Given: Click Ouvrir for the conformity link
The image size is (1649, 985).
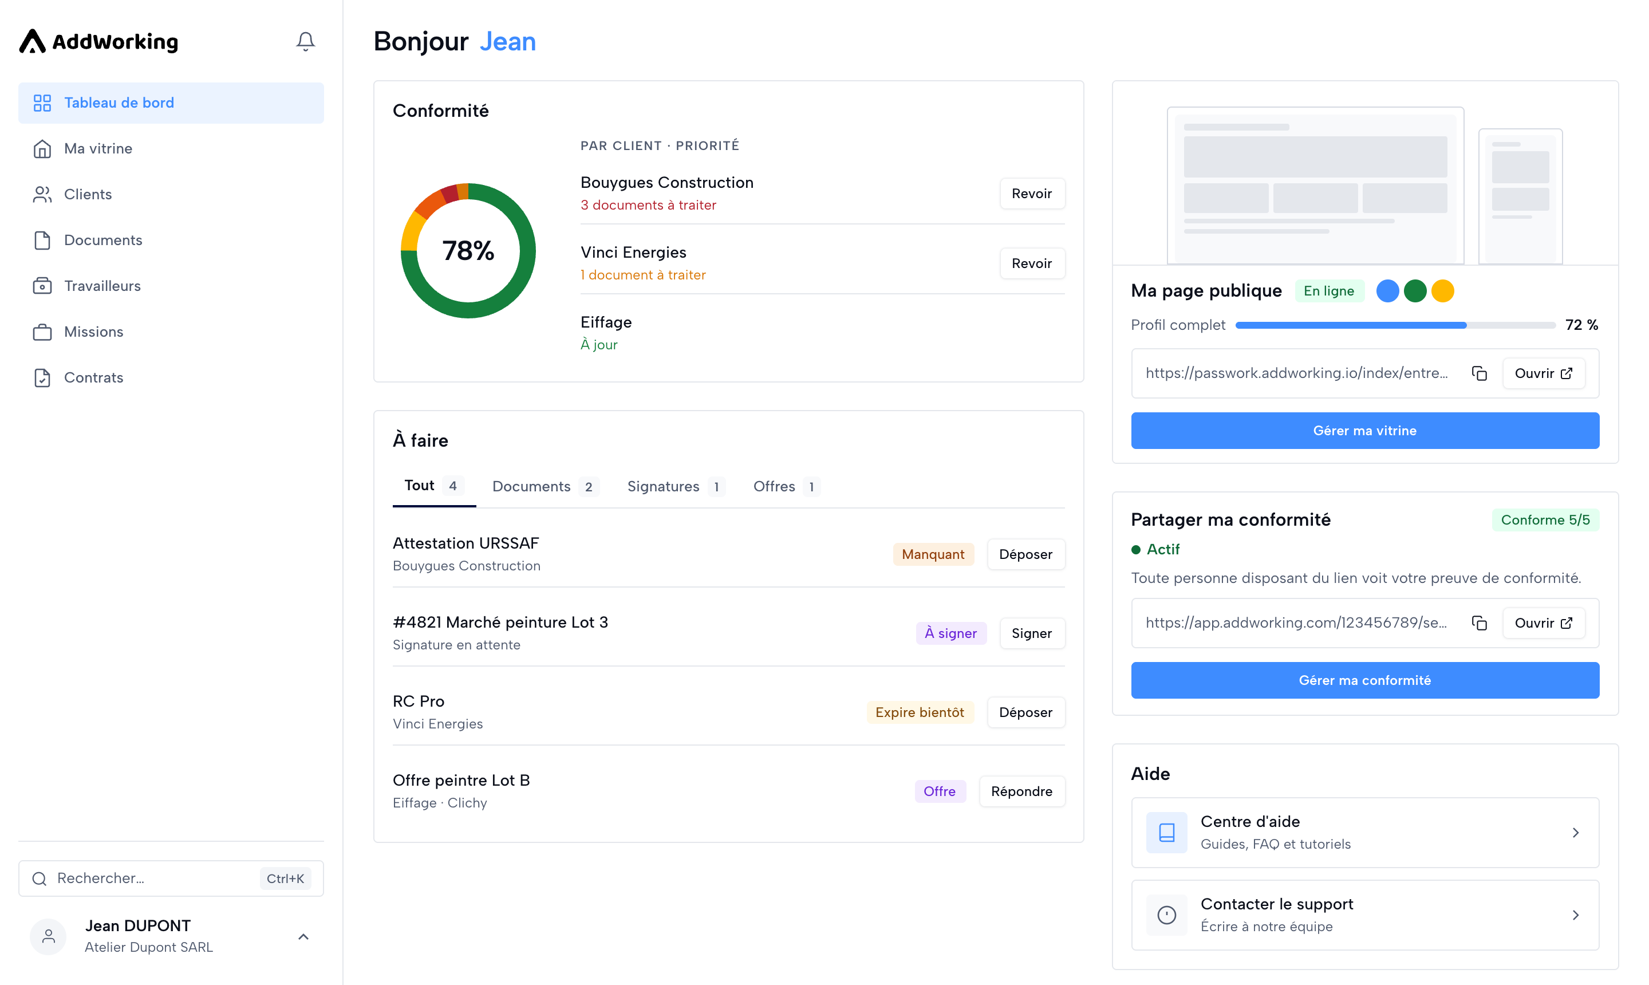Looking at the screenshot, I should click(x=1544, y=622).
